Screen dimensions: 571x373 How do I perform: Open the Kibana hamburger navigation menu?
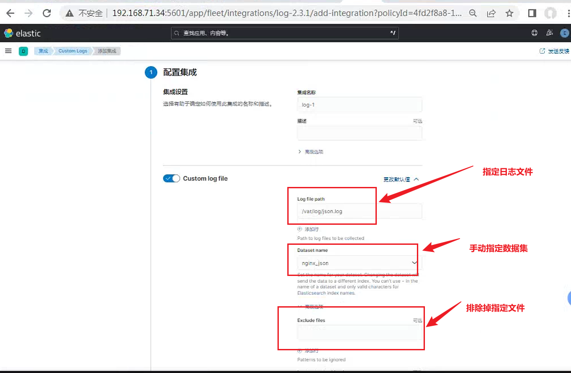(x=8, y=51)
